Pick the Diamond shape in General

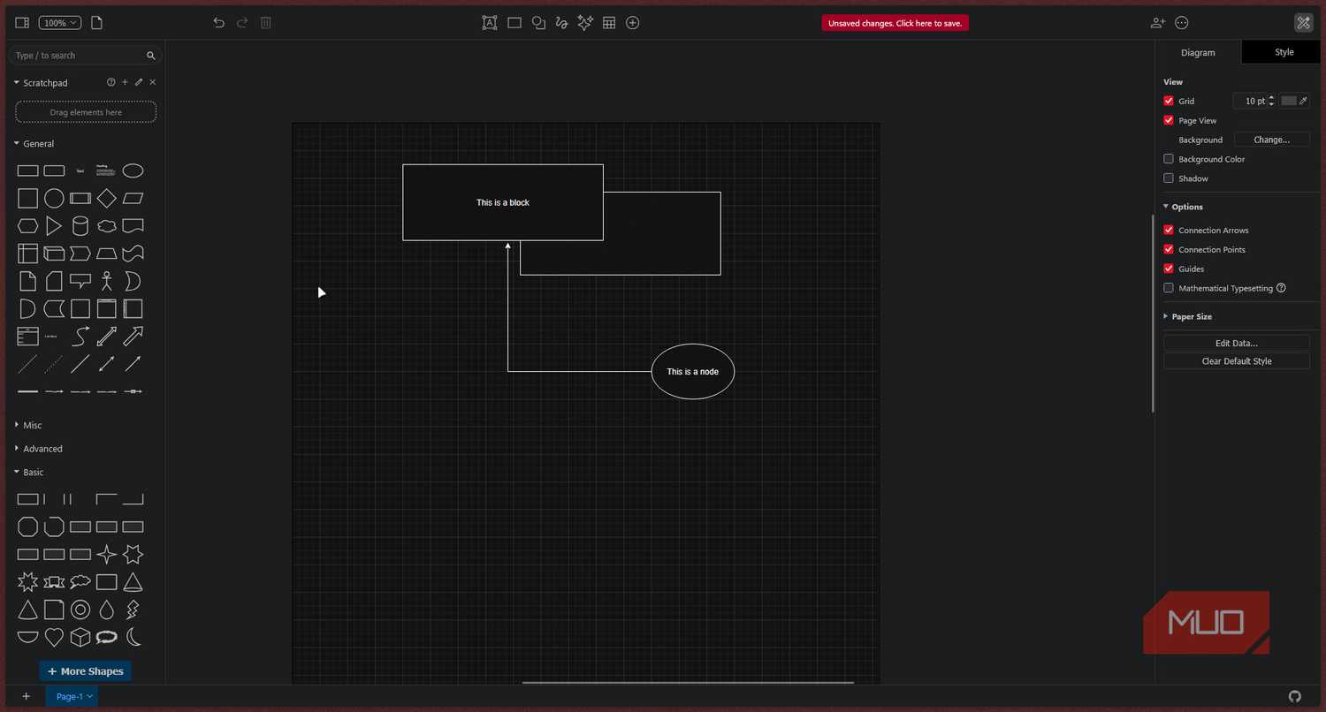(x=106, y=198)
